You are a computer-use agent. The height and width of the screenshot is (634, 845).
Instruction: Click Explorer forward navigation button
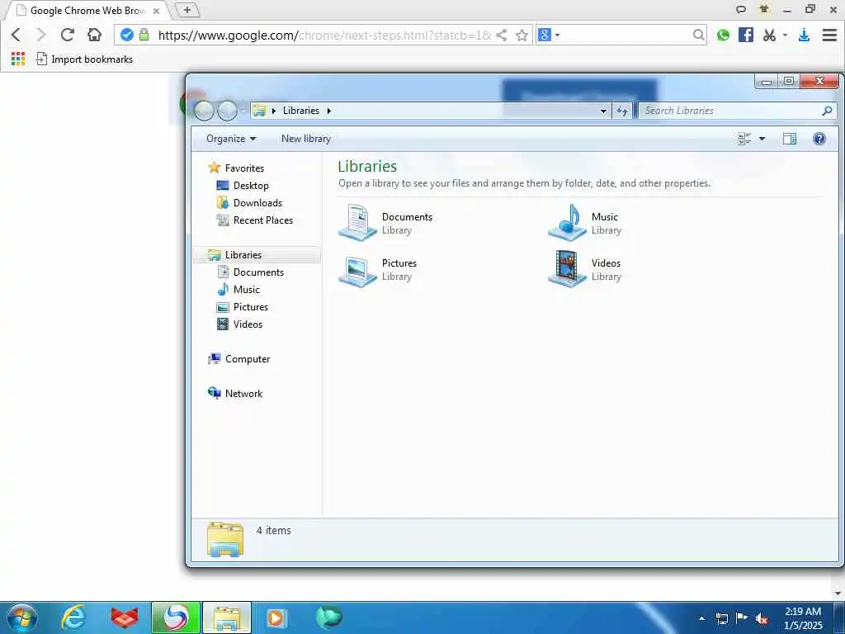pyautogui.click(x=227, y=111)
